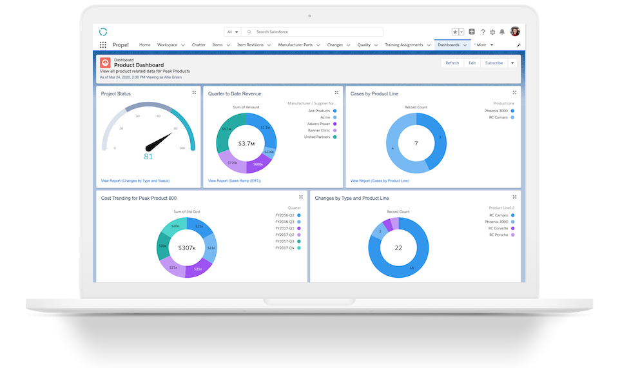
Task: Expand Changes by Type and Product Line widget
Action: coord(514,197)
